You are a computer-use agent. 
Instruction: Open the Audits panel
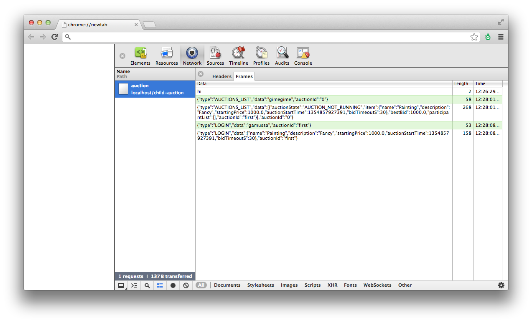point(282,56)
